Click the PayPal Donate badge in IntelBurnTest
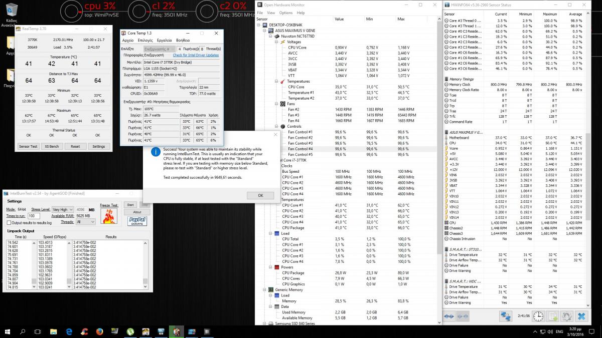The image size is (602, 338). (x=137, y=221)
